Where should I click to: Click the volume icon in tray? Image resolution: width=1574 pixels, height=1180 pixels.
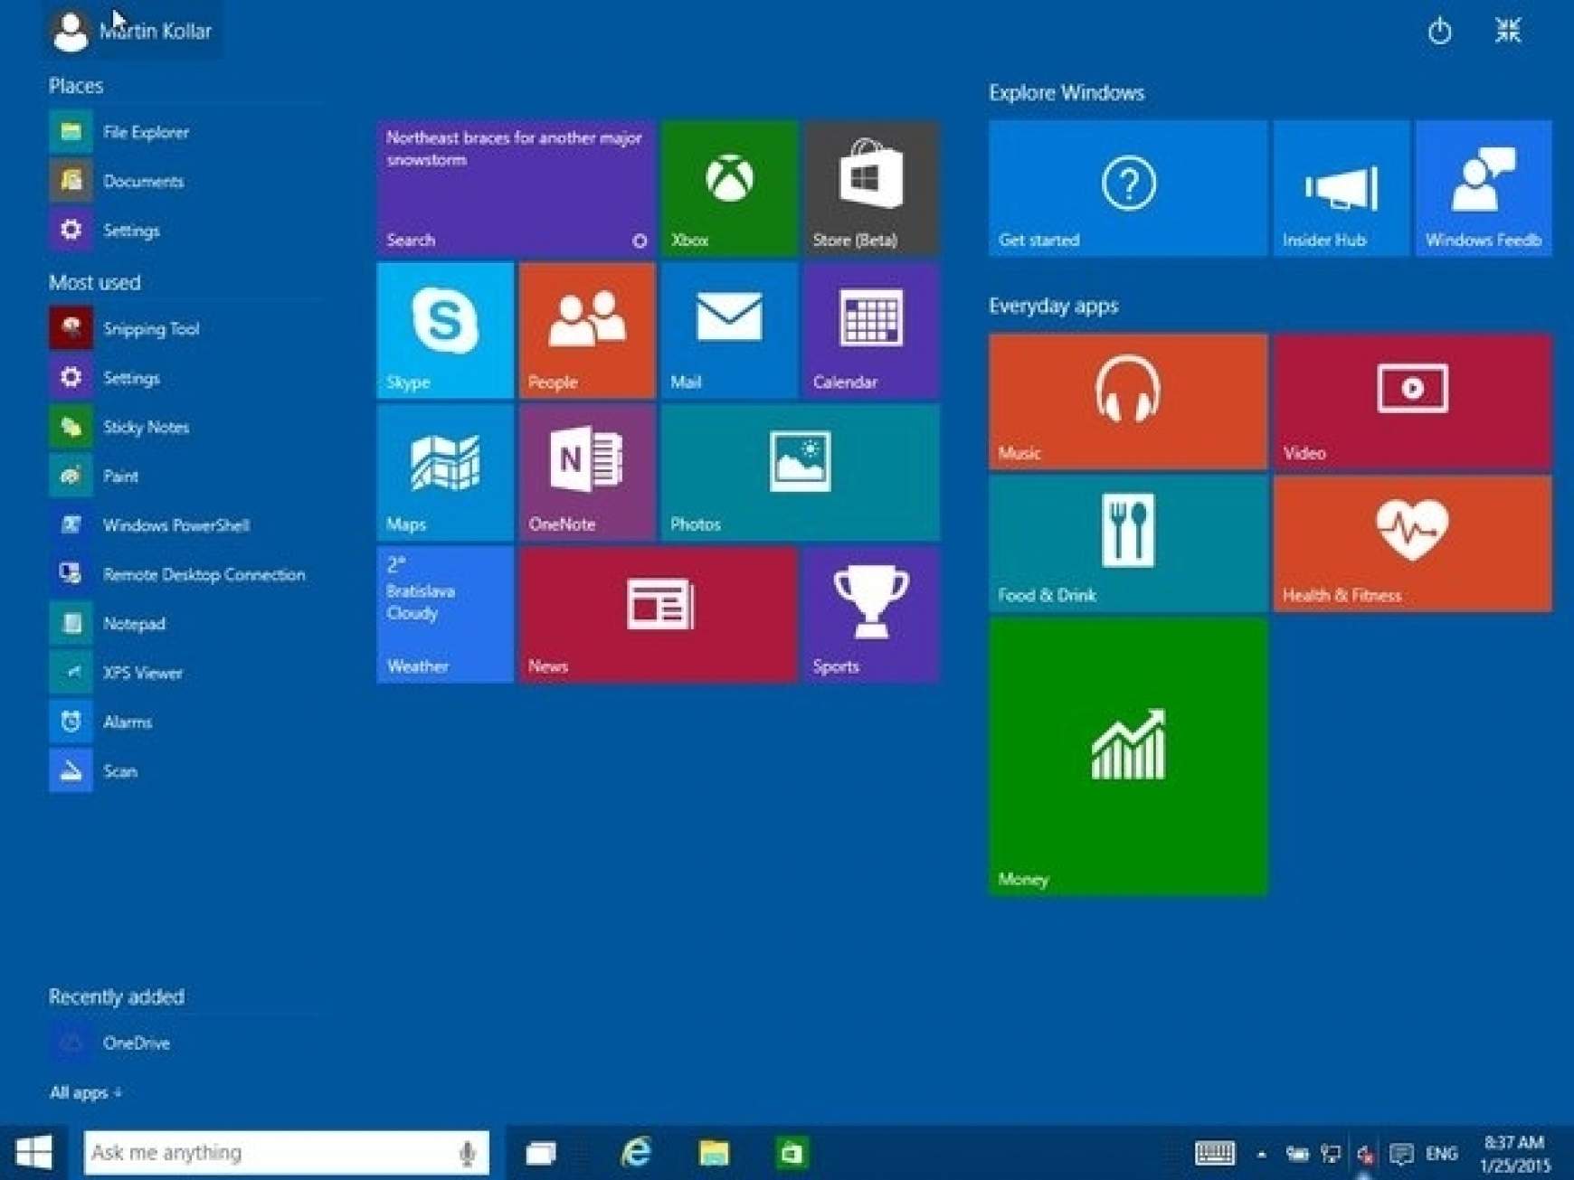coord(1365,1154)
